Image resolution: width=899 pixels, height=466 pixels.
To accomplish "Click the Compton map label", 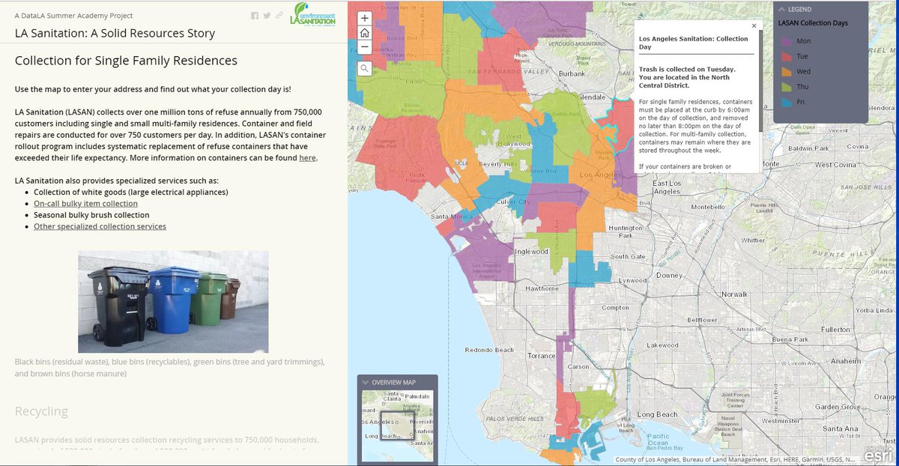I will tap(615, 307).
